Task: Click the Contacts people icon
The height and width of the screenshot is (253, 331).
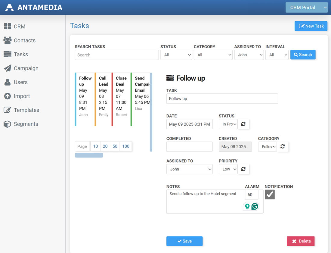Action: pos(8,40)
